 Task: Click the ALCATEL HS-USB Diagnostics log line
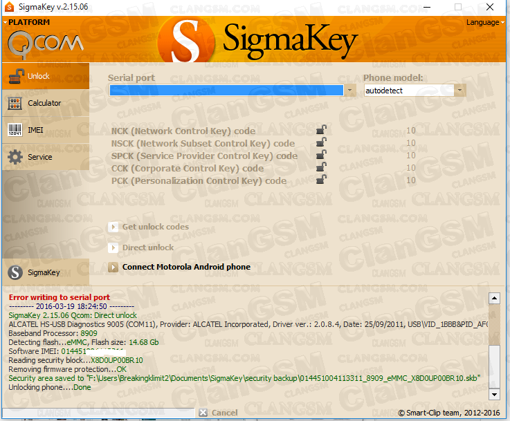pyautogui.click(x=248, y=324)
